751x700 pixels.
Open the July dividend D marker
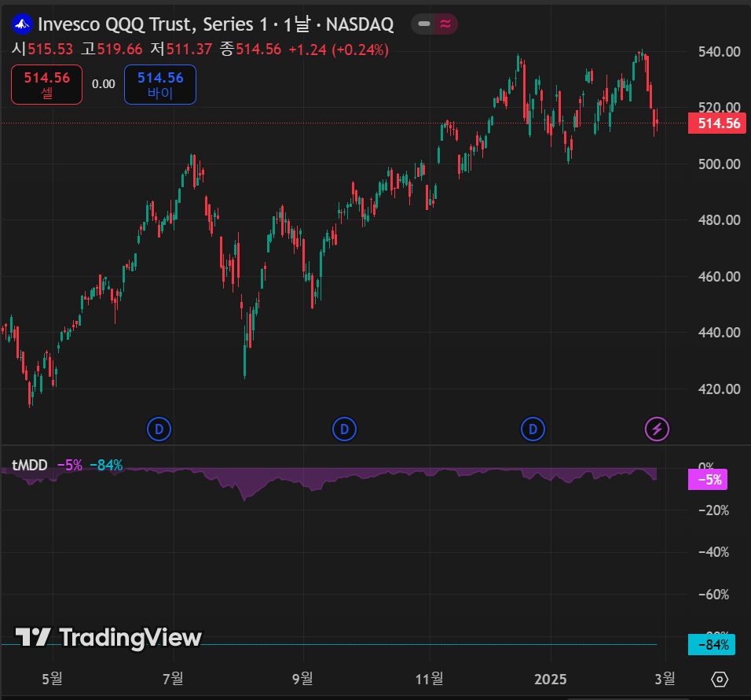pyautogui.click(x=159, y=429)
